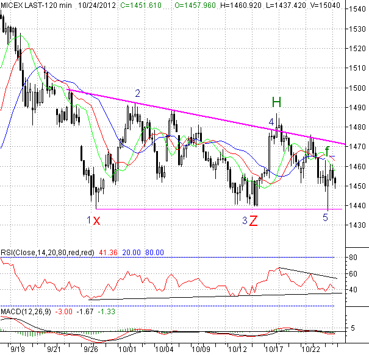Click the 10/01 date axis label
Image resolution: width=369 pixels, height=355 pixels.
click(x=127, y=350)
